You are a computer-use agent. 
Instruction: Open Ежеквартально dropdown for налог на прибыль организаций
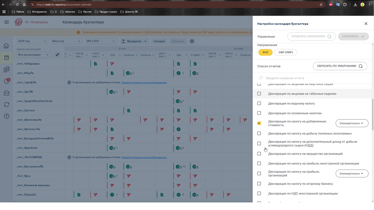point(352,174)
